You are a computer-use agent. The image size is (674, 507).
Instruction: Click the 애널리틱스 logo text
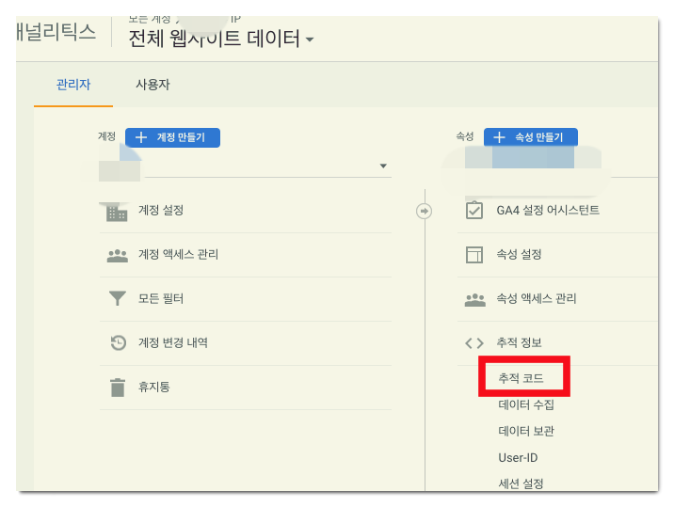56,32
